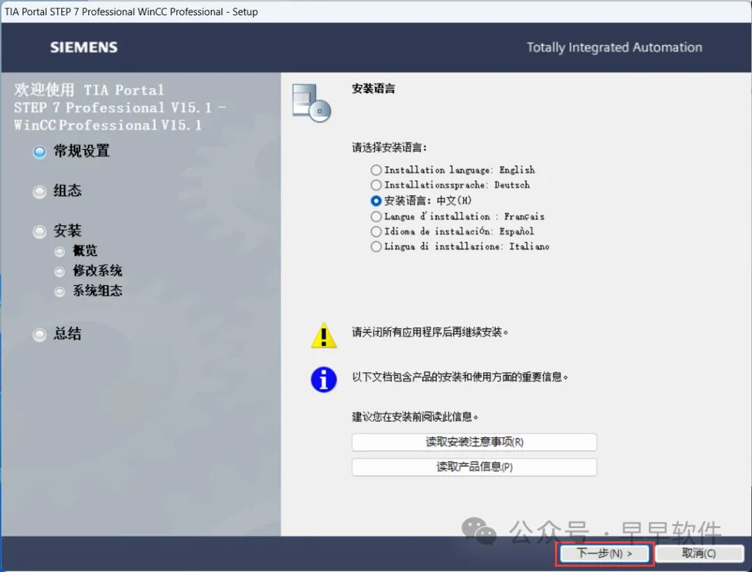
Task: Select English installation language radio button
Action: click(376, 170)
